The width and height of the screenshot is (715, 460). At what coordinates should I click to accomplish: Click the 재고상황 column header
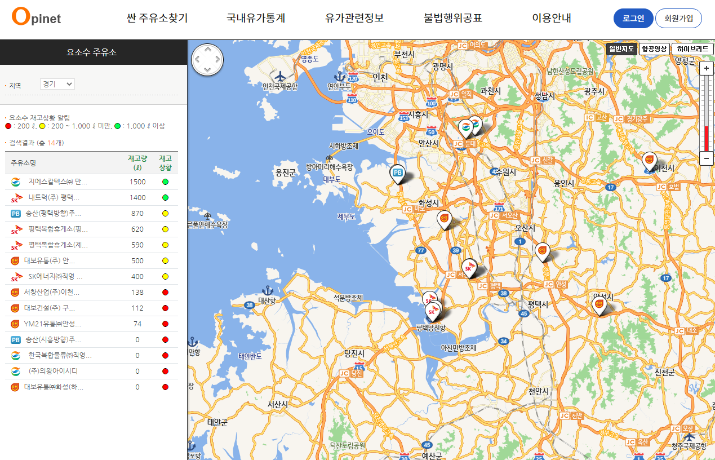[x=165, y=163]
